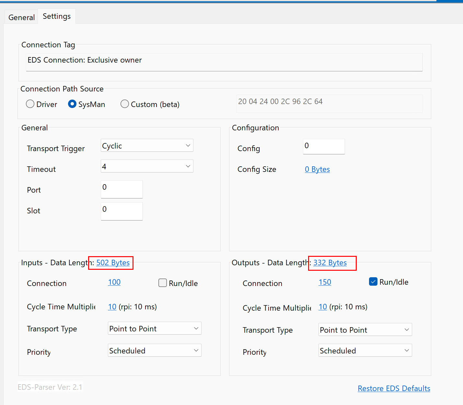Select Custom (beta) connection path source

125,104
